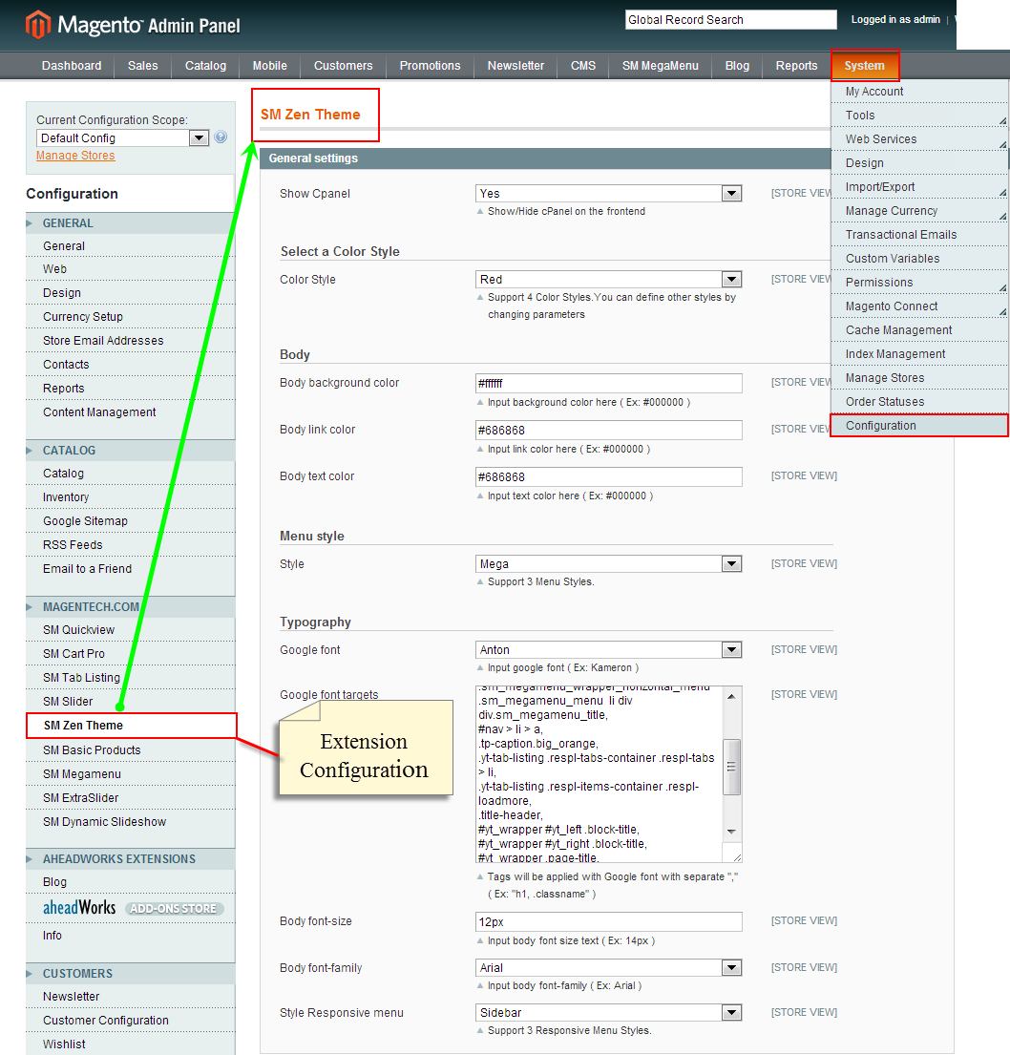Open the CMS menu
The image size is (1010, 1055).
tap(582, 65)
